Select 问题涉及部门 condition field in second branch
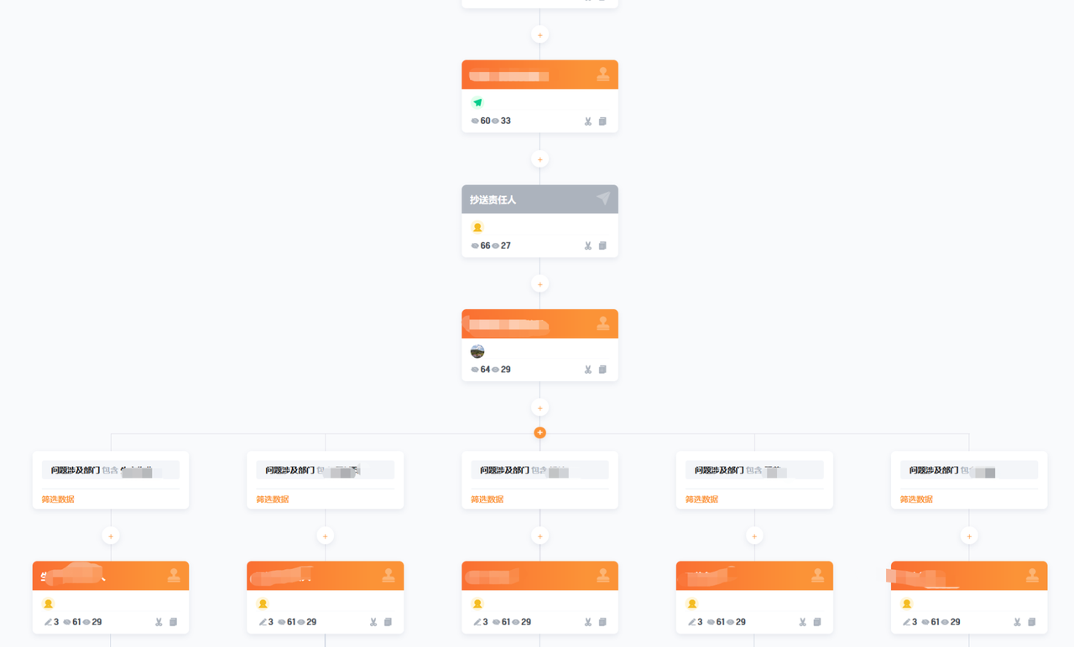1074x647 pixels. (325, 470)
